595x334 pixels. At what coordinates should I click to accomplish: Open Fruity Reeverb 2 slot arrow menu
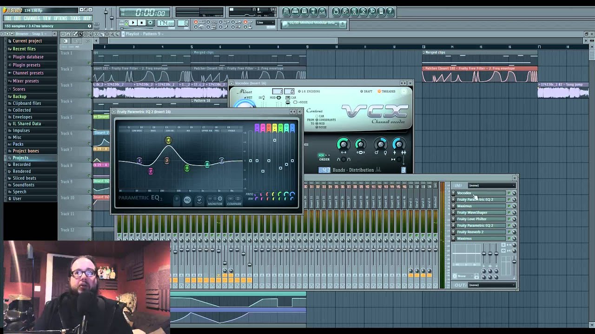[x=453, y=232]
